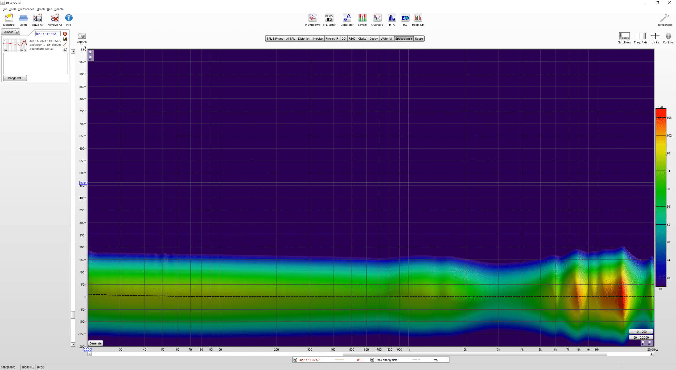Viewport: 676px width, 370px height.
Task: Click measurement name field Jun 14 11:47:52
Action: 48,34
